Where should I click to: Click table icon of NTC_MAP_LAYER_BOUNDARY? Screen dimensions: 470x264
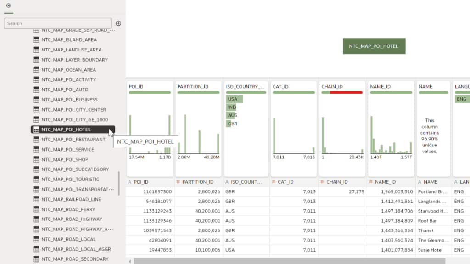(36, 60)
